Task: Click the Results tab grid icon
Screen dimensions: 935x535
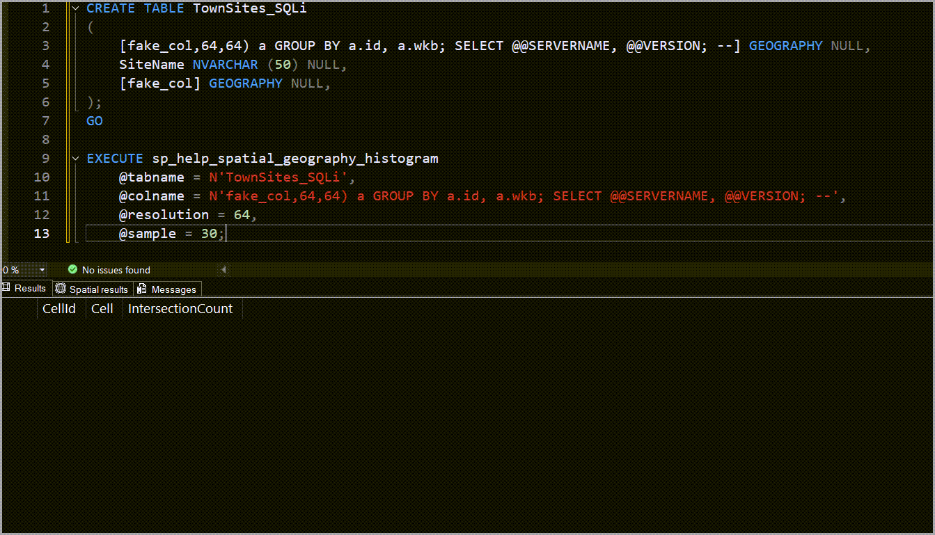Action: (x=6, y=288)
